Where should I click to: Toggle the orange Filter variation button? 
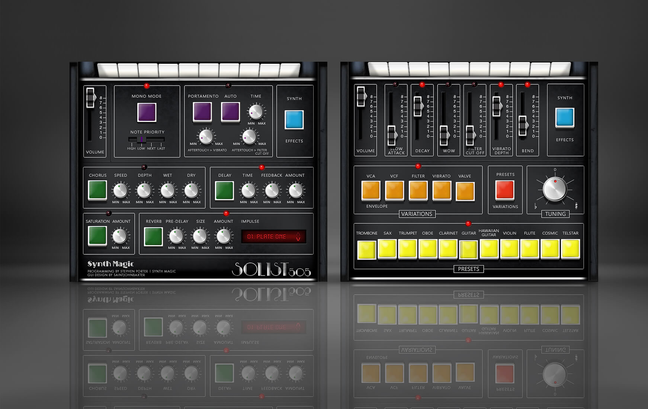point(418,190)
